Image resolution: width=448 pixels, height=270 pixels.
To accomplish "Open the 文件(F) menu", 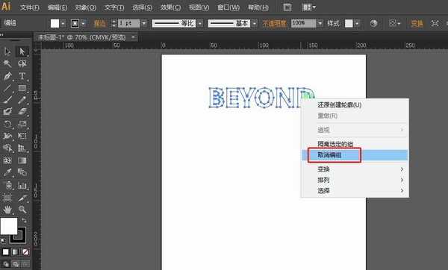I will click(29, 7).
